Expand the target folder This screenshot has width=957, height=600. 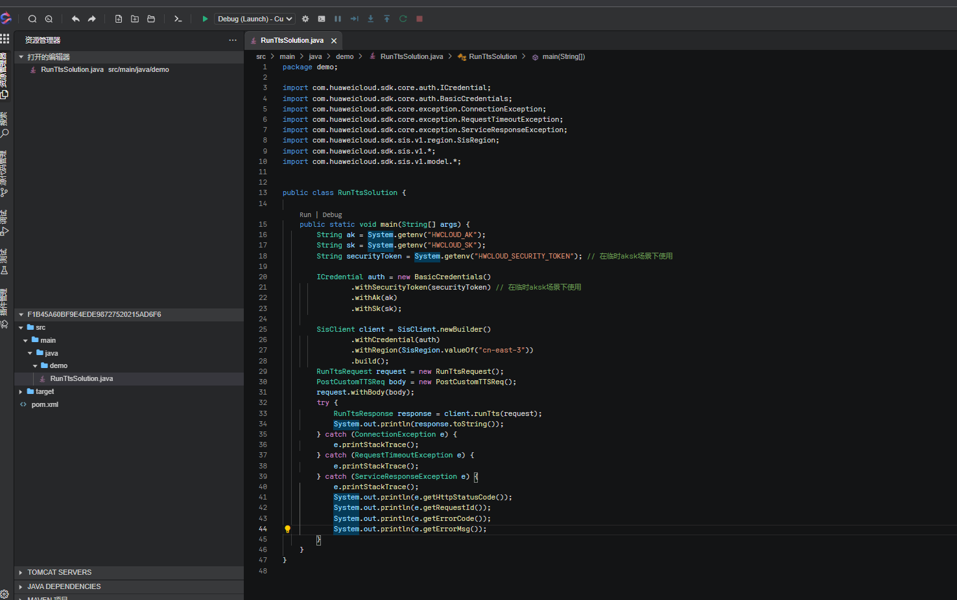(x=44, y=391)
